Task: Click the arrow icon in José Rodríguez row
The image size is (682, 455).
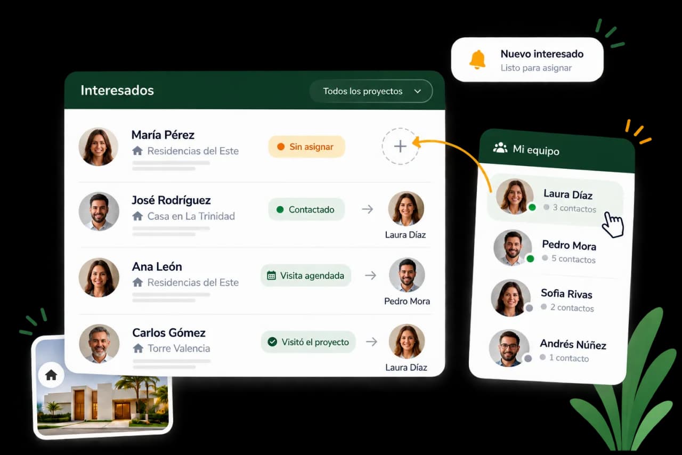Action: (x=367, y=209)
